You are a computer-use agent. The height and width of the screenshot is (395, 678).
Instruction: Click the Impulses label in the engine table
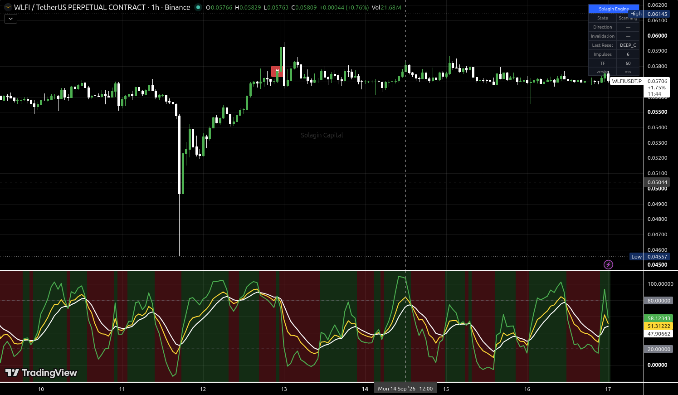point(603,54)
